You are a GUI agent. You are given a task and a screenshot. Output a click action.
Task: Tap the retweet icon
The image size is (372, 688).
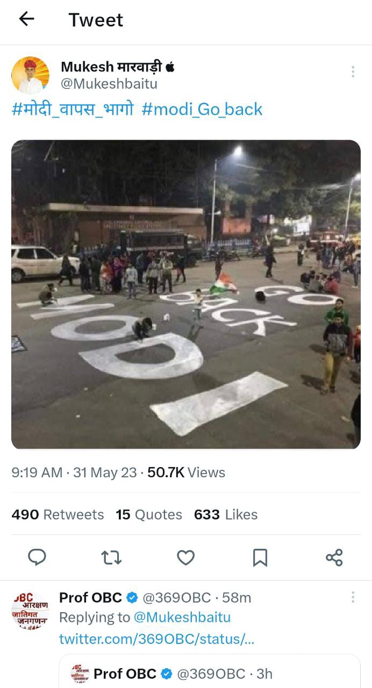coord(111,557)
